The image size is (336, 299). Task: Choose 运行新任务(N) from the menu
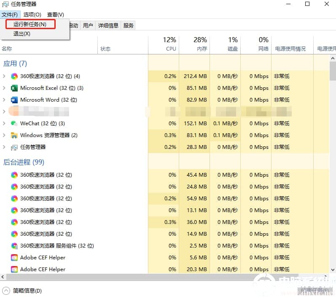(30, 24)
